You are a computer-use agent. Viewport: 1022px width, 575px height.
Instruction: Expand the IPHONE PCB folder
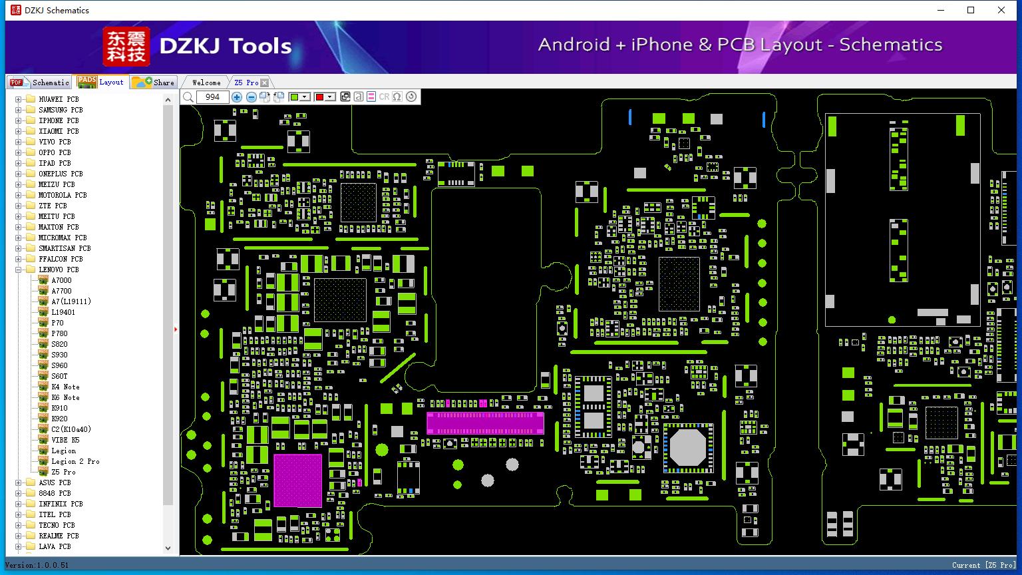point(19,120)
